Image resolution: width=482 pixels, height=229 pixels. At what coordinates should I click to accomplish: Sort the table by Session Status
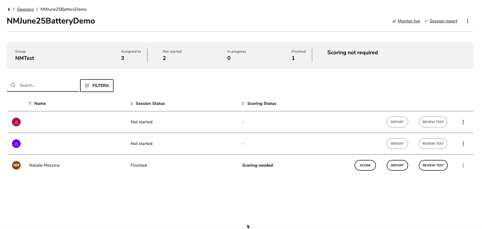(150, 104)
